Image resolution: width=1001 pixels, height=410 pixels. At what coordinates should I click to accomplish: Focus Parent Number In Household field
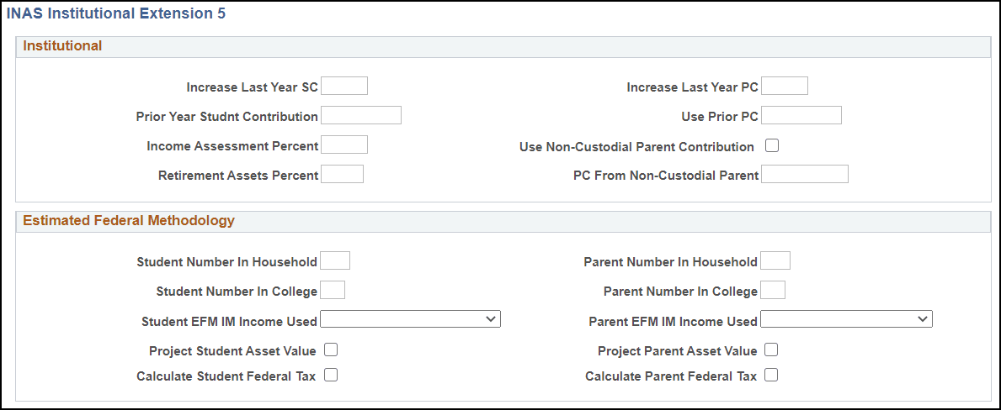775,260
